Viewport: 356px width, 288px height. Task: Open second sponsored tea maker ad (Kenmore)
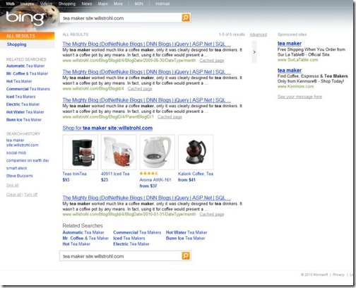(x=290, y=71)
